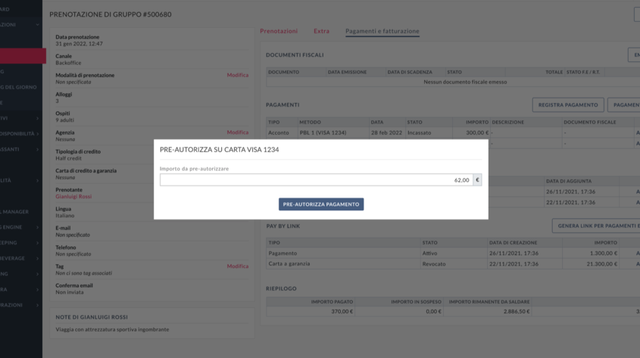Expand the ASSANTI sidebar chevron
Screen dimensions: 640x358
pos(37,149)
